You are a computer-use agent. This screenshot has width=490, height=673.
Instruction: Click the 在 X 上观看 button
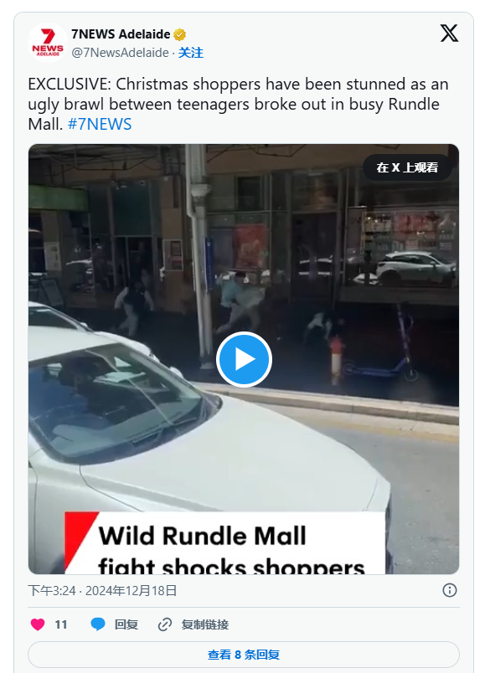pyautogui.click(x=407, y=167)
